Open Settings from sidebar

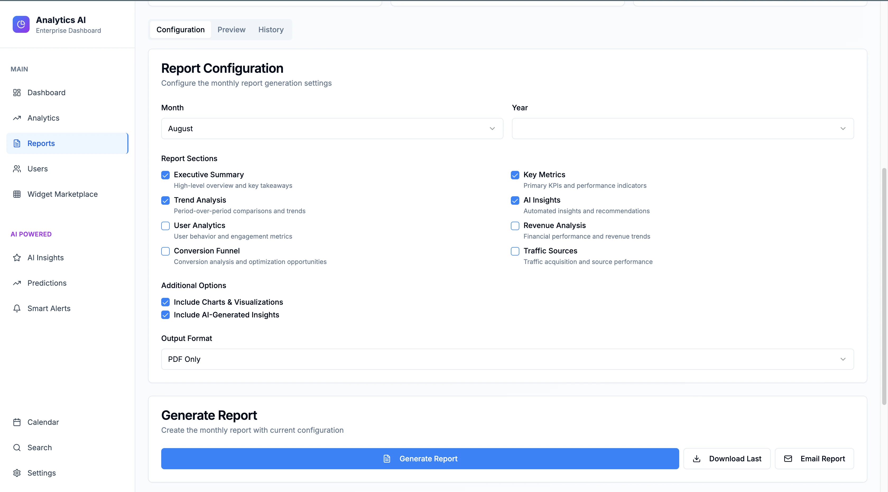tap(67, 473)
